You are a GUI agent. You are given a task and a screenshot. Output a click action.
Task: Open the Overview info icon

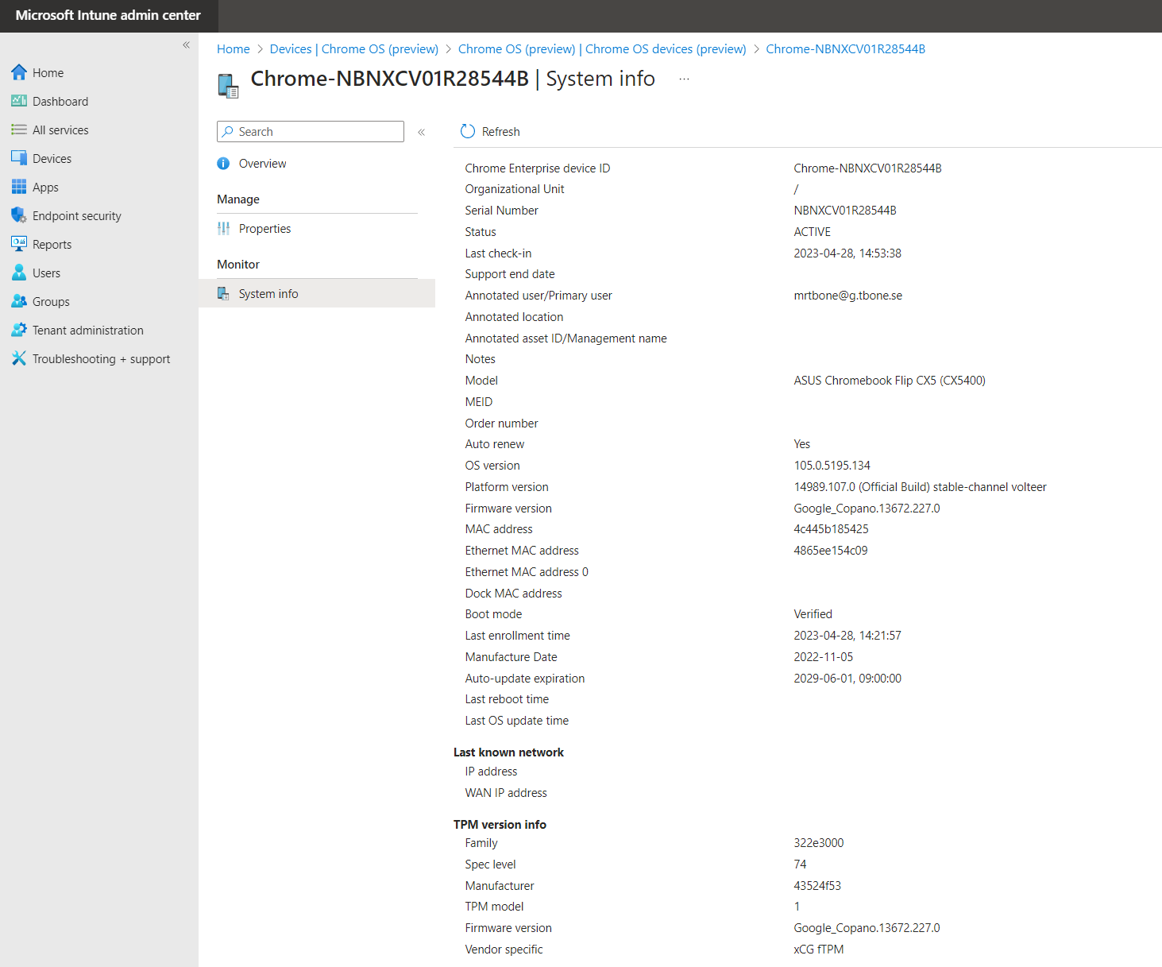(x=223, y=164)
